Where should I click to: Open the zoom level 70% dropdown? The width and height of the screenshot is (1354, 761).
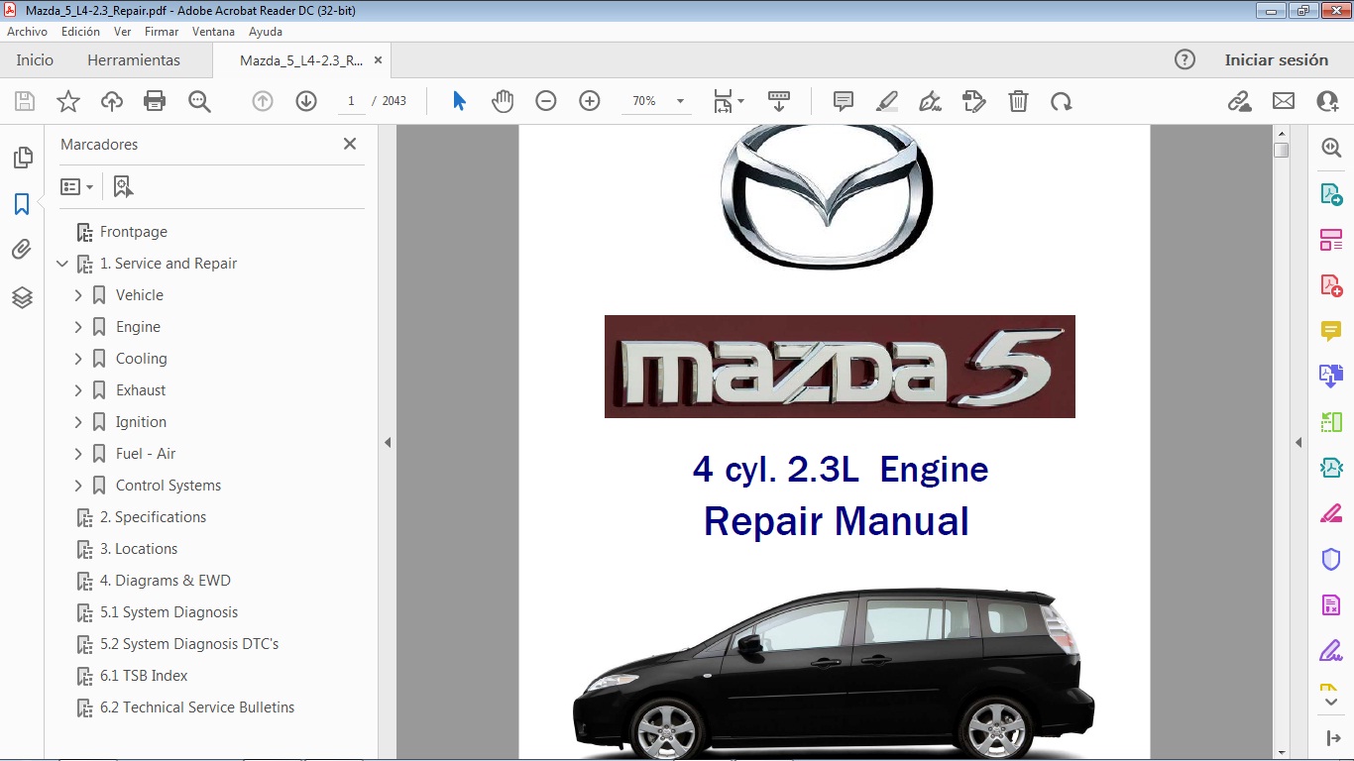click(679, 100)
